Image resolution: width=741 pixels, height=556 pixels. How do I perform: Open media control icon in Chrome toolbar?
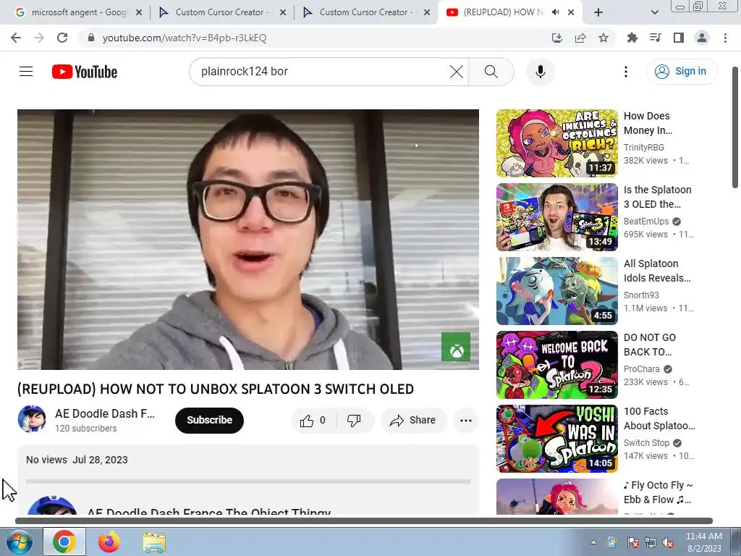[656, 38]
